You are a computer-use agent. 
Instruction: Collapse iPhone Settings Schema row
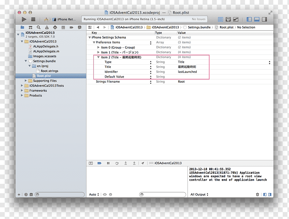tap(90, 37)
